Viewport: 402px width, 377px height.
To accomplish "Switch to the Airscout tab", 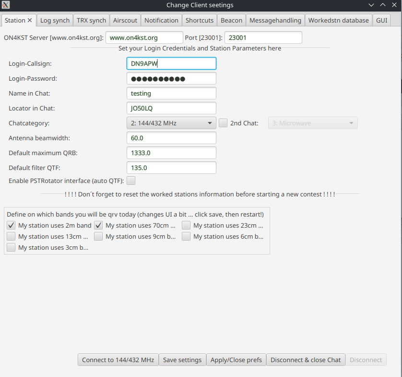I will [125, 20].
